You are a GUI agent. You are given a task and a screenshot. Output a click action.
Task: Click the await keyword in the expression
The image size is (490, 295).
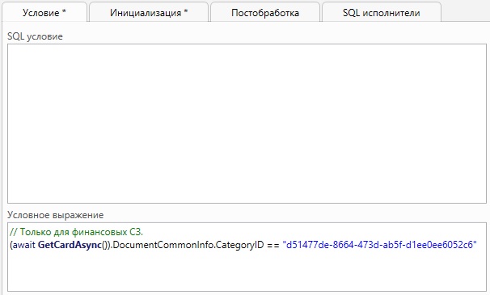pyautogui.click(x=24, y=245)
